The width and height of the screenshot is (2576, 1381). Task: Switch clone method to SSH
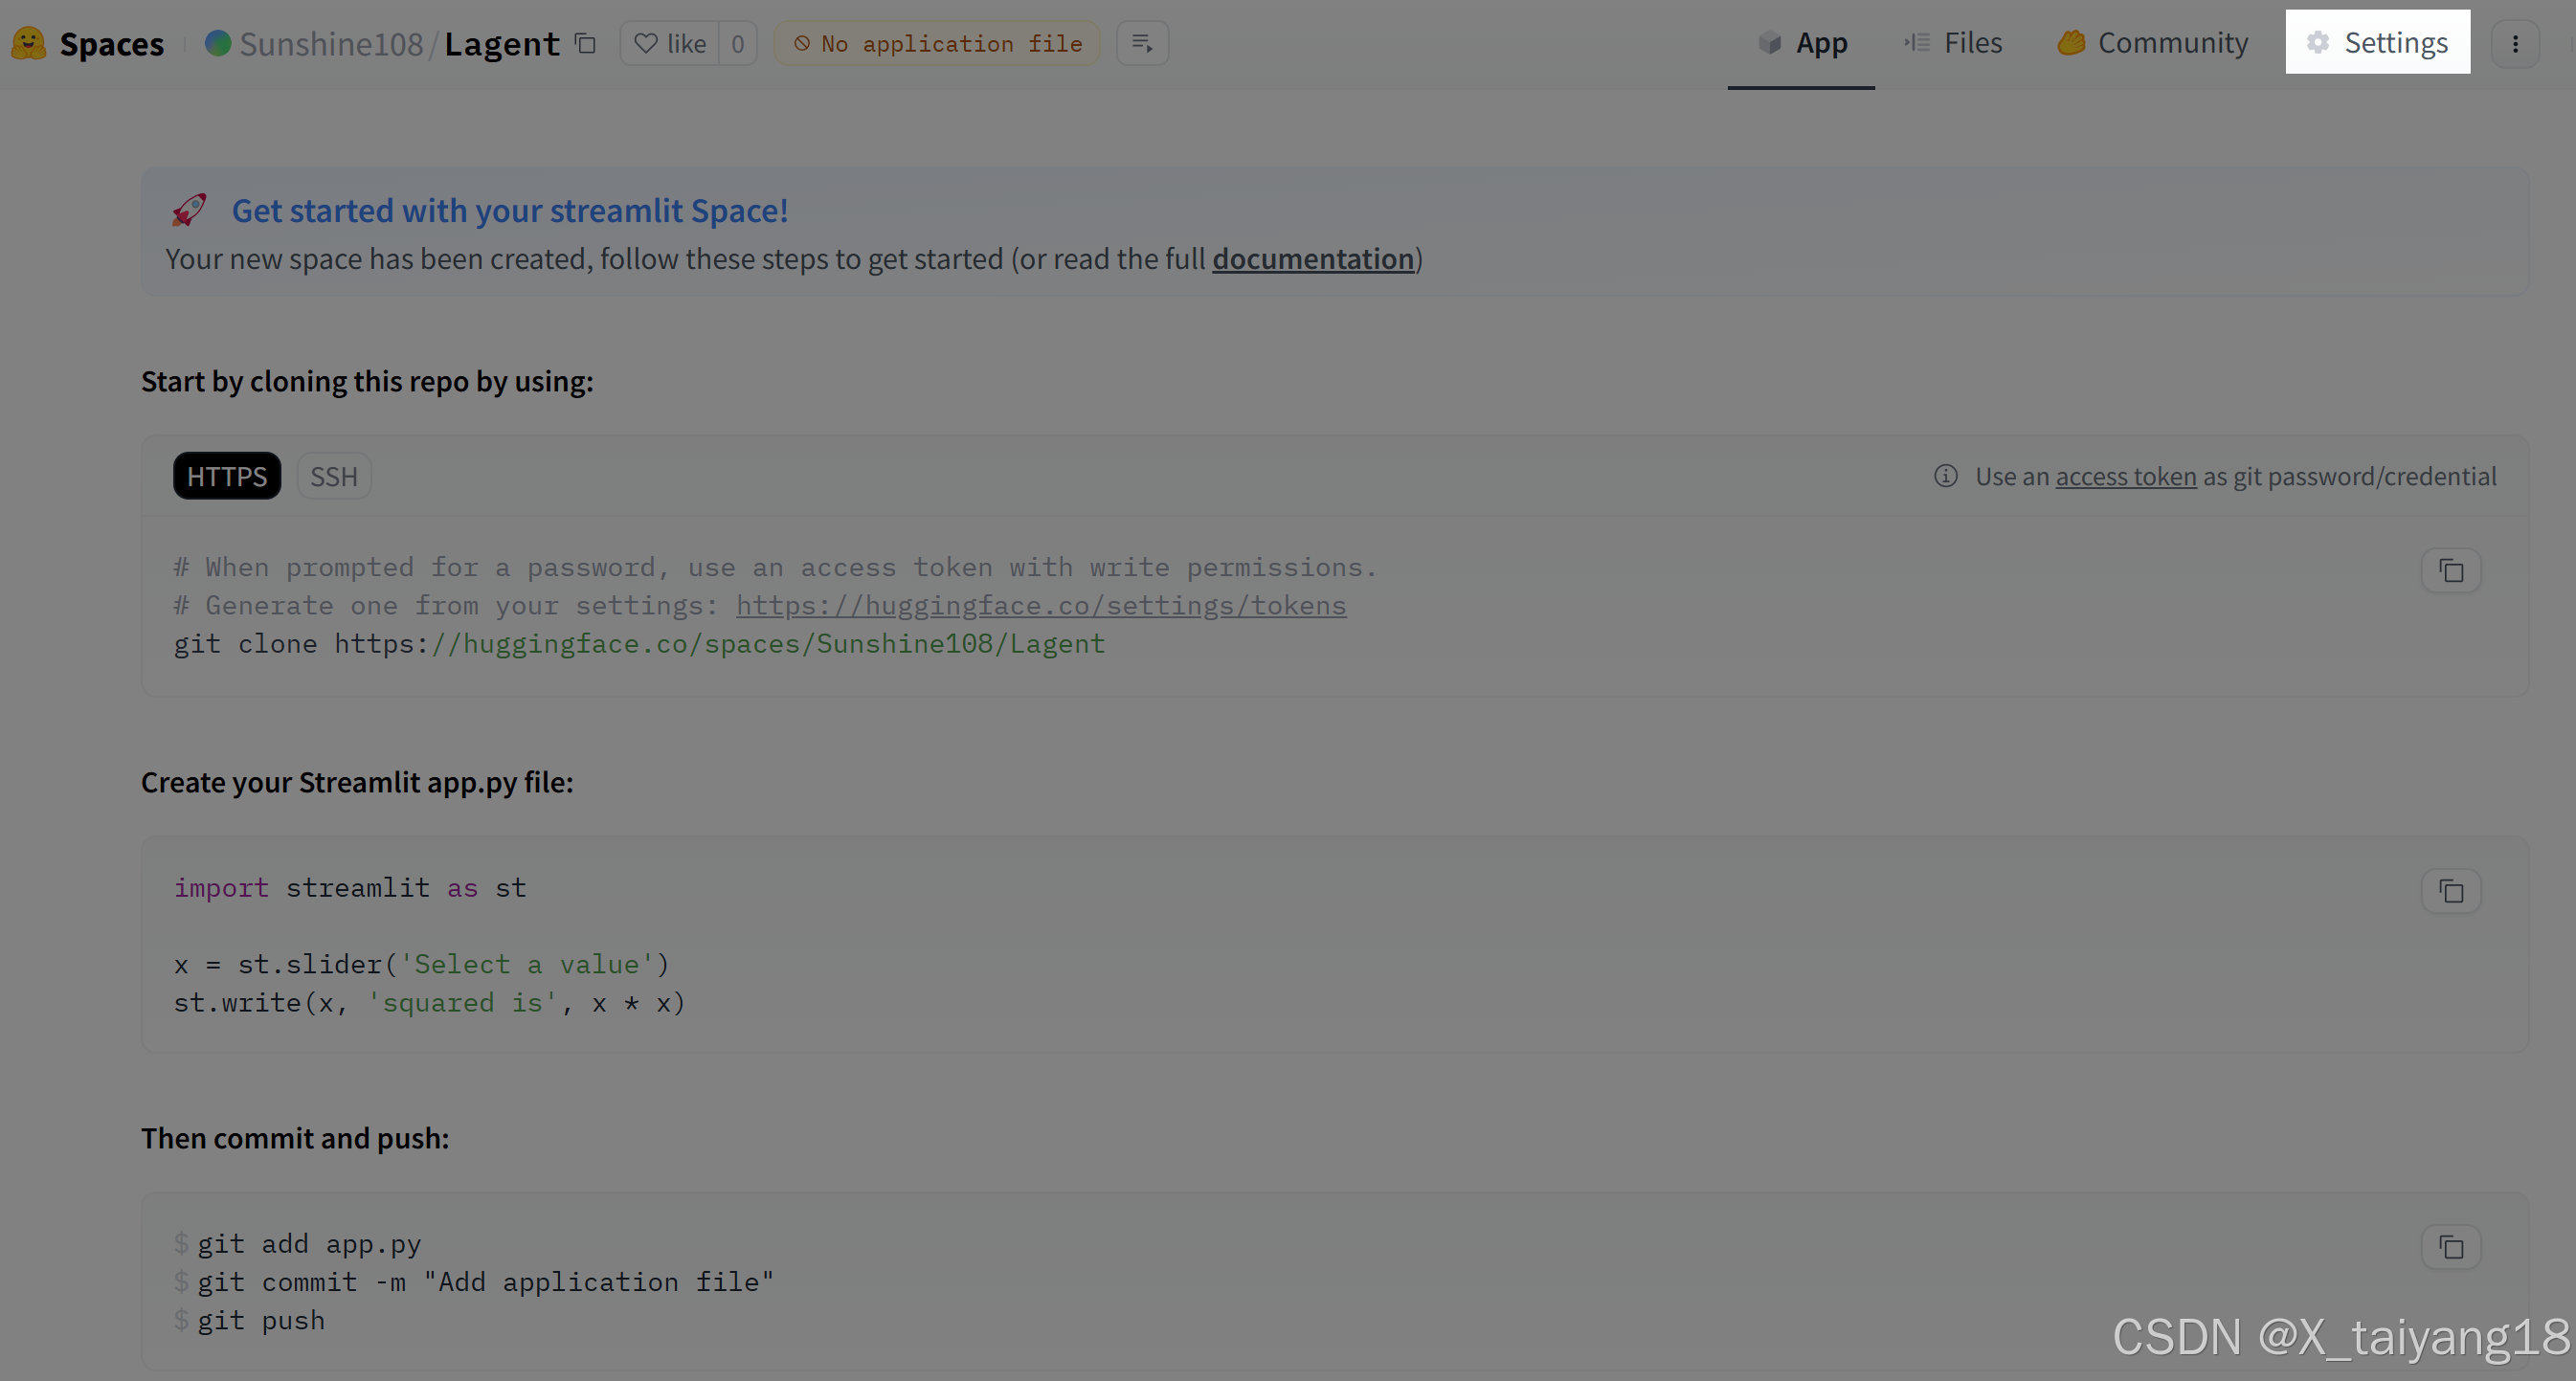[x=333, y=476]
